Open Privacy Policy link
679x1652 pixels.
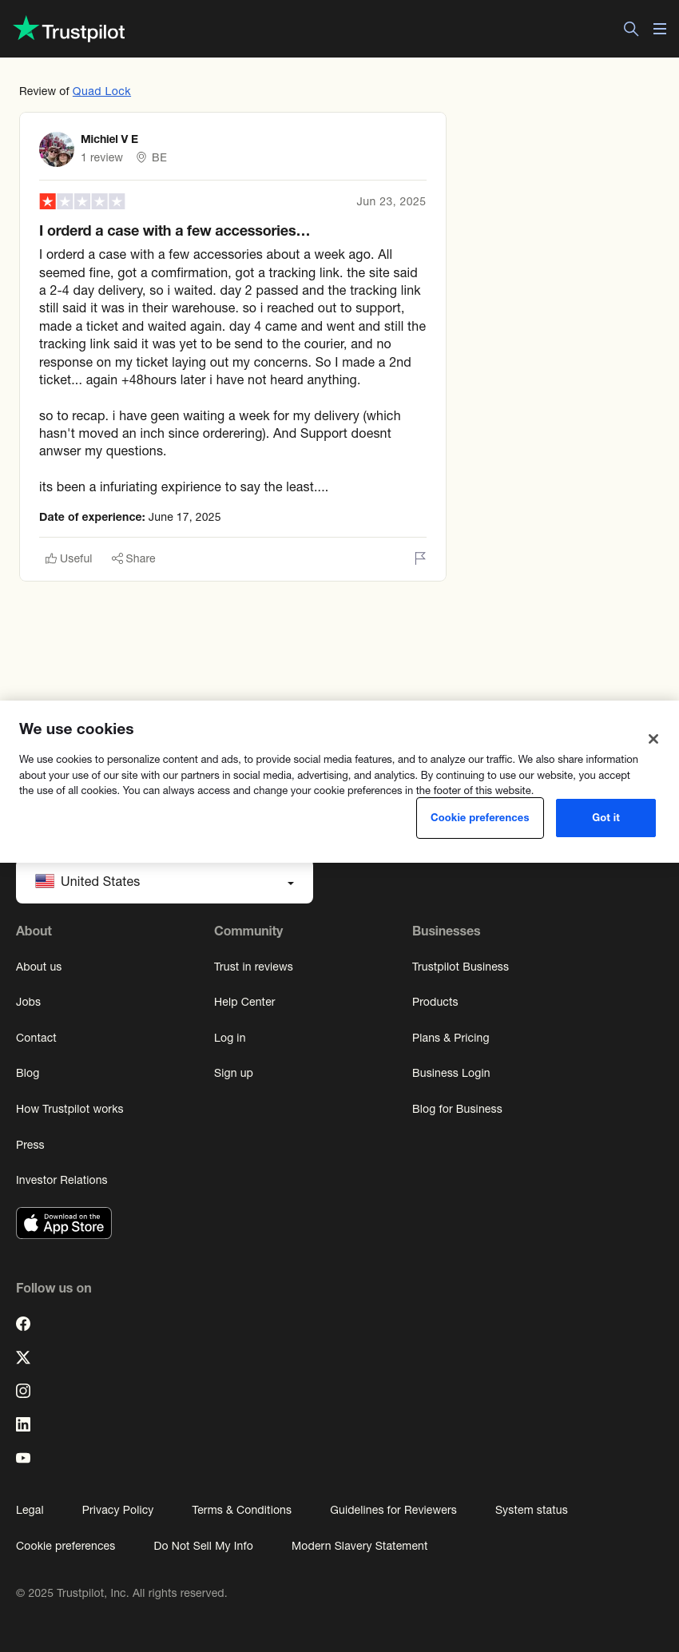[x=117, y=1510]
